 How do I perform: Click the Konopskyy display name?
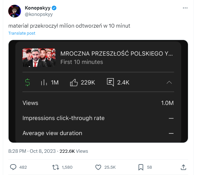(38, 8)
